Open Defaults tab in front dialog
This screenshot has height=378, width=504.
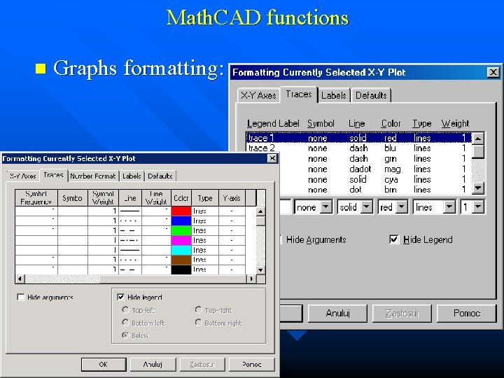[x=160, y=176]
